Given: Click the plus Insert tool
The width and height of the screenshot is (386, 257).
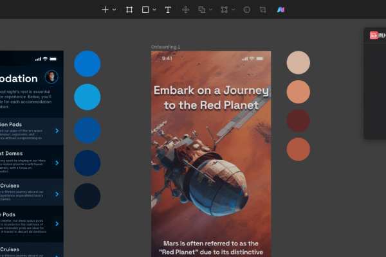Looking at the screenshot, I should pos(106,10).
